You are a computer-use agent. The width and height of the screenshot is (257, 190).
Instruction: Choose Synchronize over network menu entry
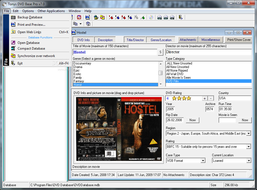tap(40, 56)
